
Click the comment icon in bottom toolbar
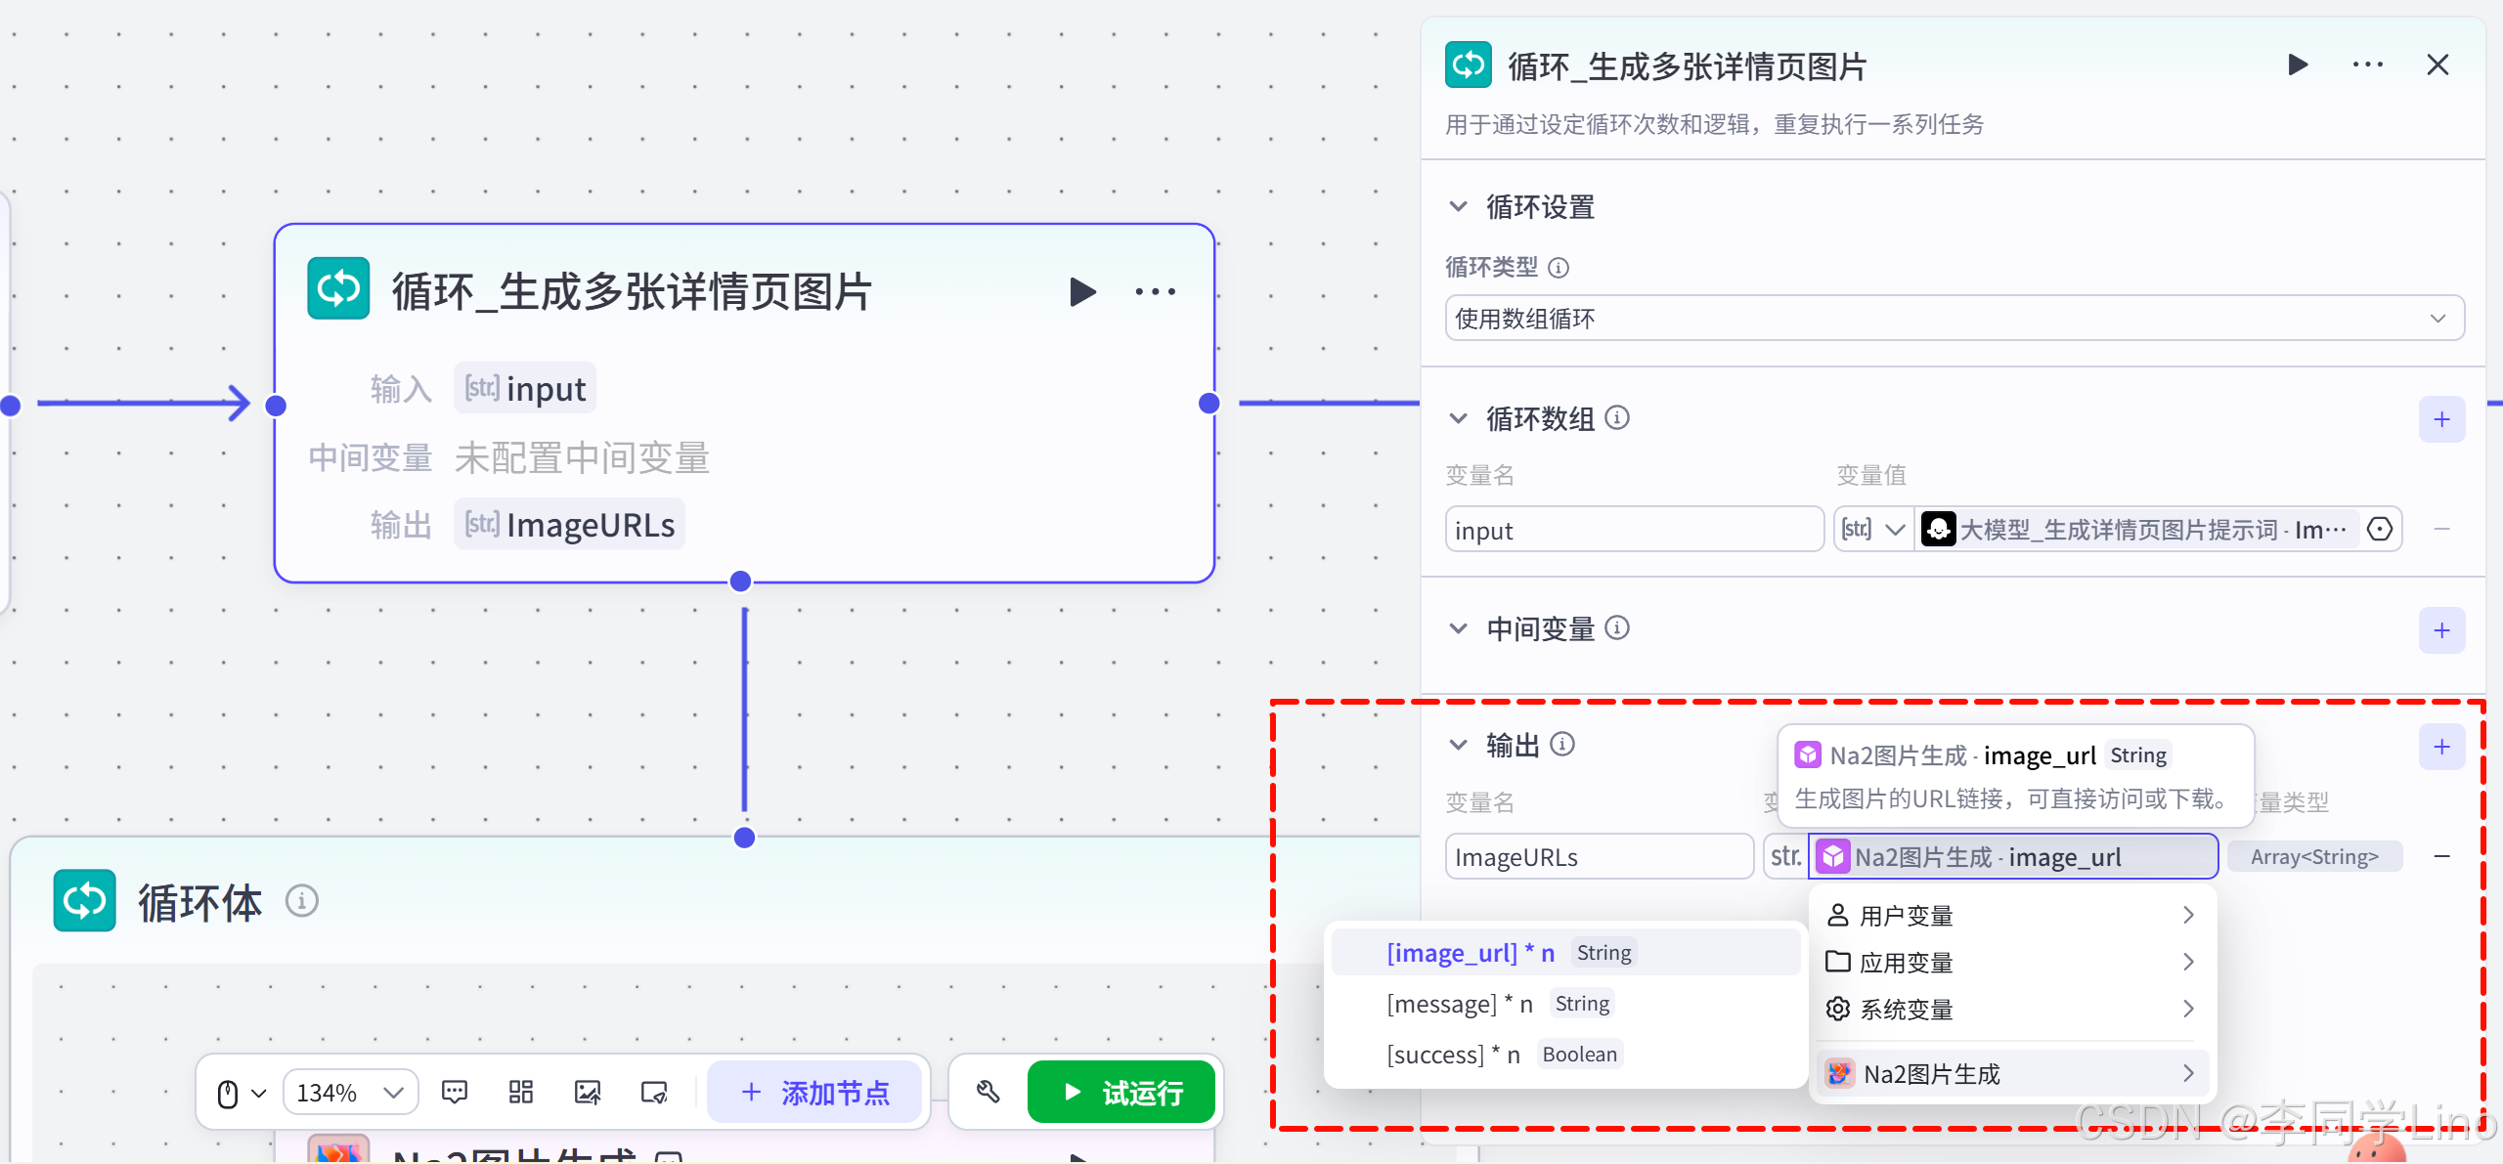[455, 1092]
